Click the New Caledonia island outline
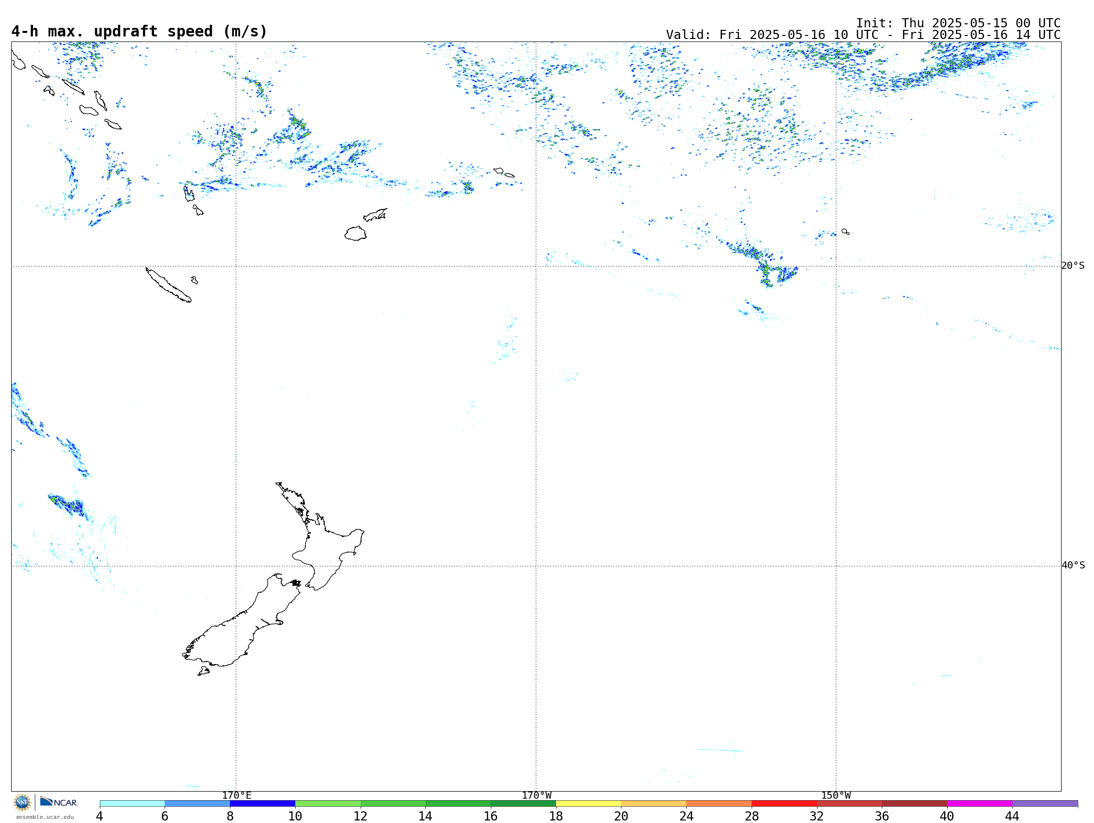 pyautogui.click(x=169, y=285)
